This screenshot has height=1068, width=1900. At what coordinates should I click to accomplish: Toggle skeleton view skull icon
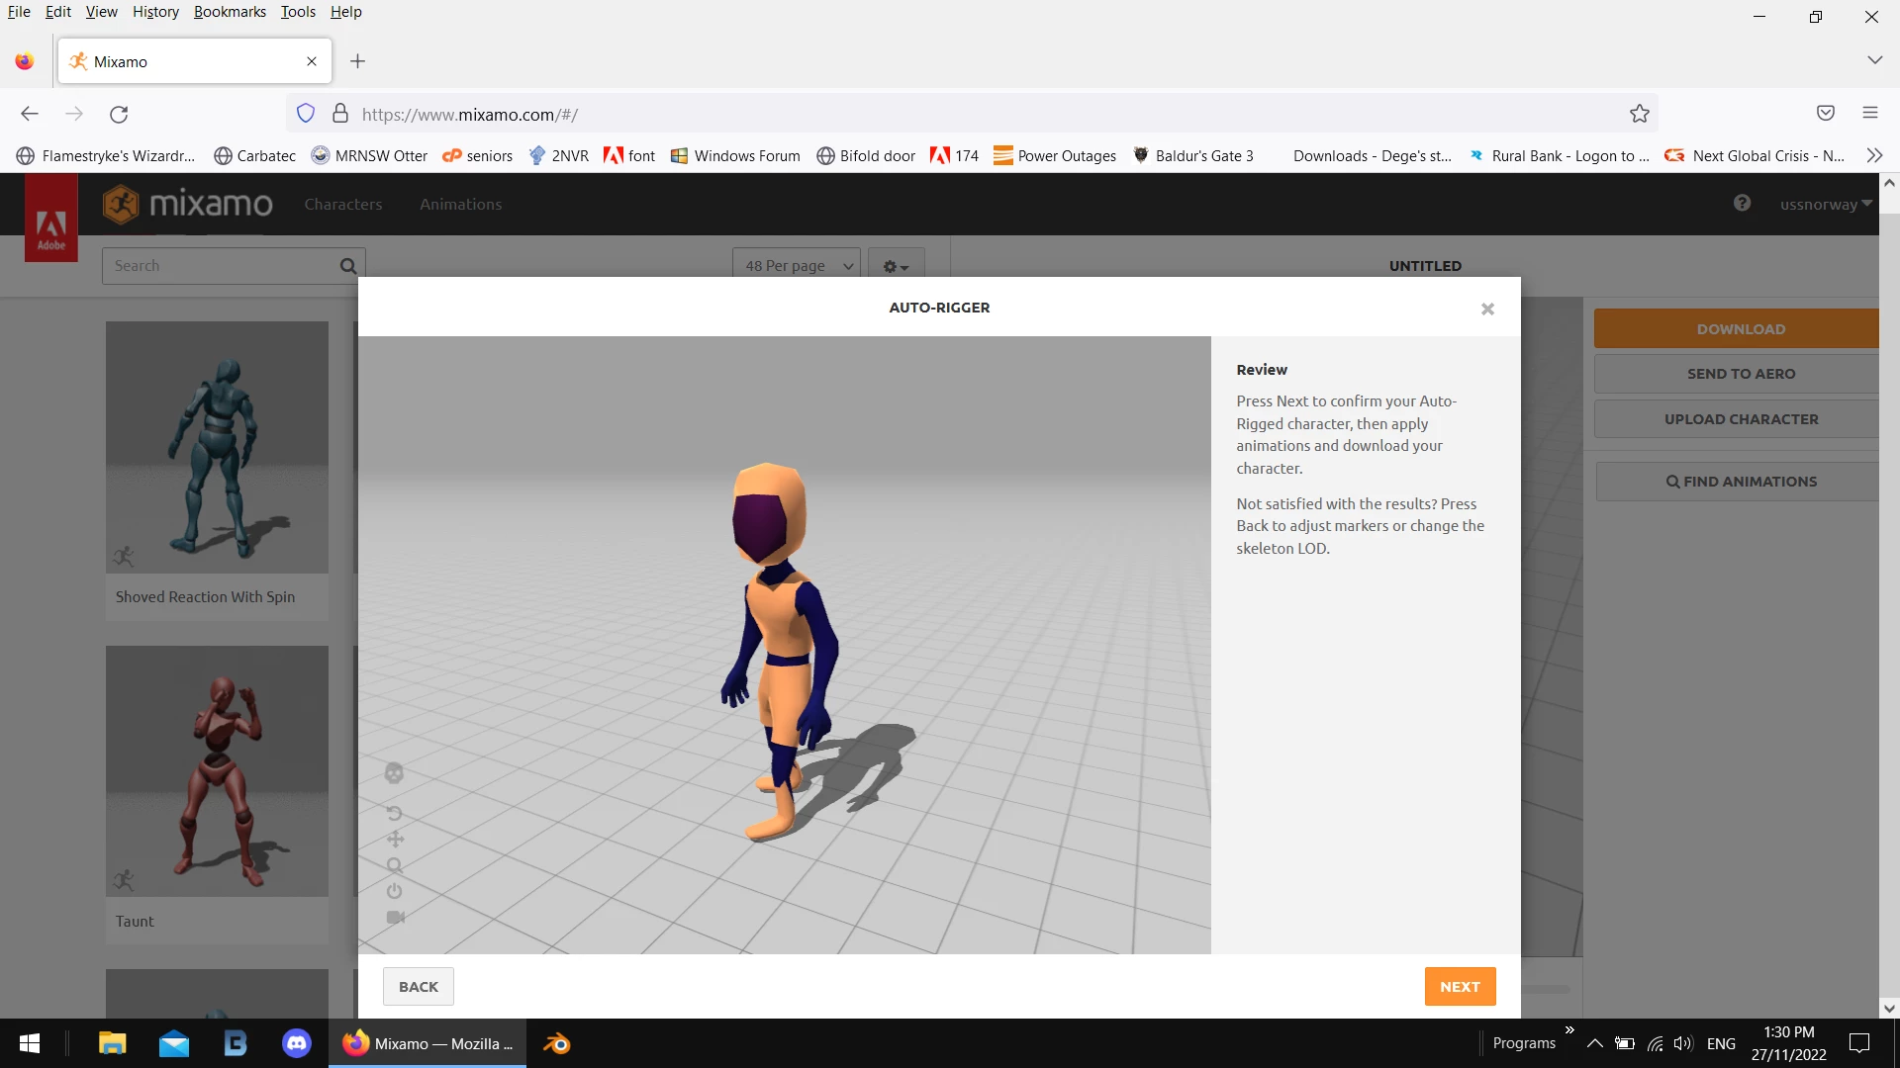click(x=394, y=773)
